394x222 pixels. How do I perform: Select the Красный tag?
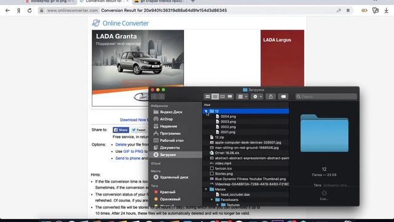coord(167,192)
